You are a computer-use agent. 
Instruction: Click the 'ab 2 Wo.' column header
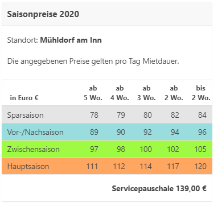pyautogui.click(x=174, y=93)
